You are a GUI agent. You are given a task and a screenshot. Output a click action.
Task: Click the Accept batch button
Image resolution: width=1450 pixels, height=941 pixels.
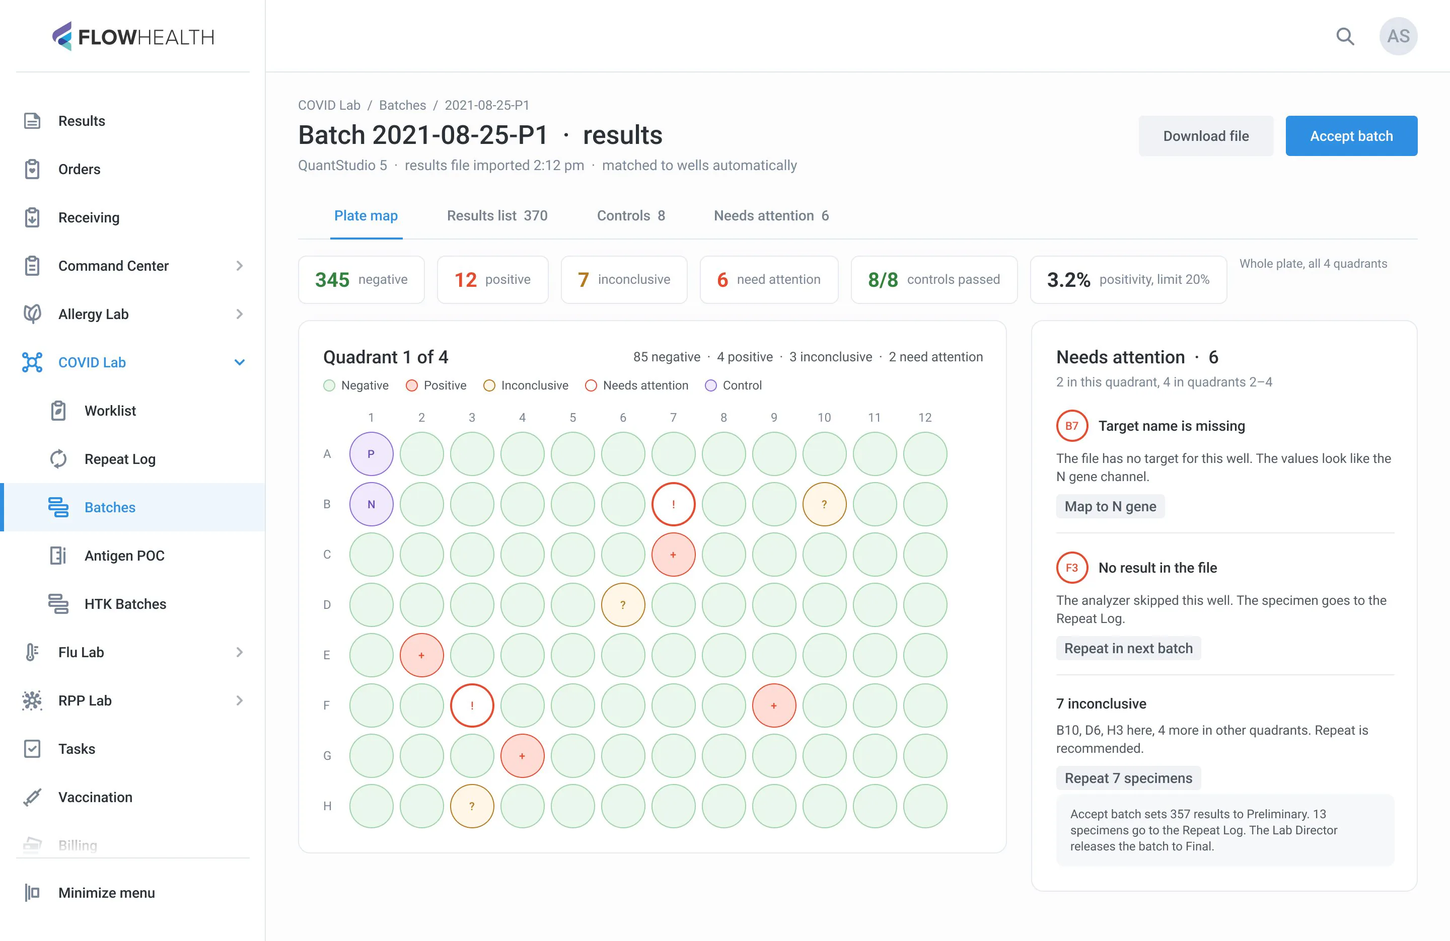1351,136
